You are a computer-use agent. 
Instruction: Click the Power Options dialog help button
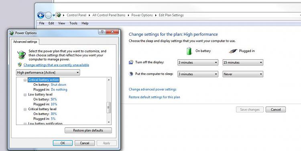(x=102, y=32)
